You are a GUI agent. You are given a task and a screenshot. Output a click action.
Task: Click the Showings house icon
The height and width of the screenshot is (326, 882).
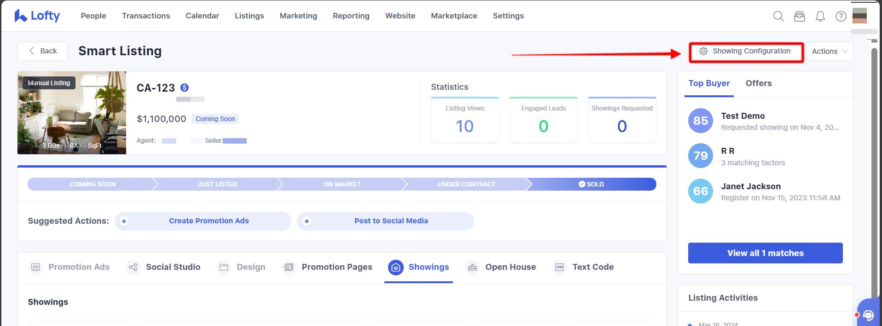396,267
